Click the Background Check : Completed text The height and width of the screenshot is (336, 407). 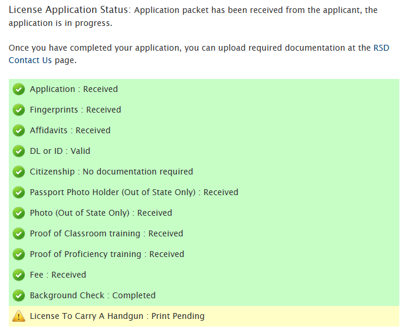pos(93,295)
